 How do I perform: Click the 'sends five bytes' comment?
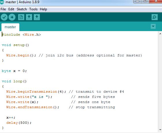click(x=93, y=97)
